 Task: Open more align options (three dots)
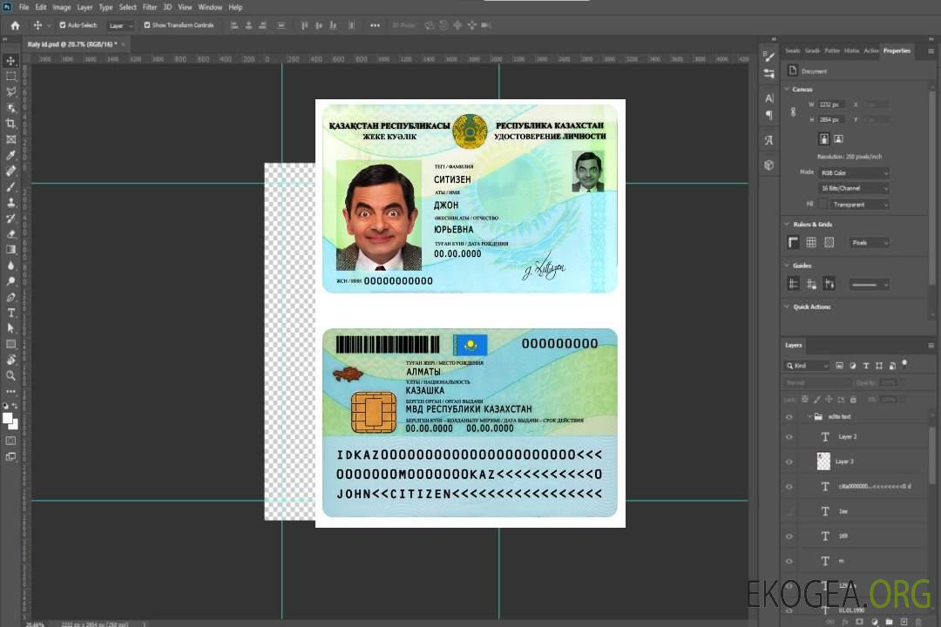[375, 25]
